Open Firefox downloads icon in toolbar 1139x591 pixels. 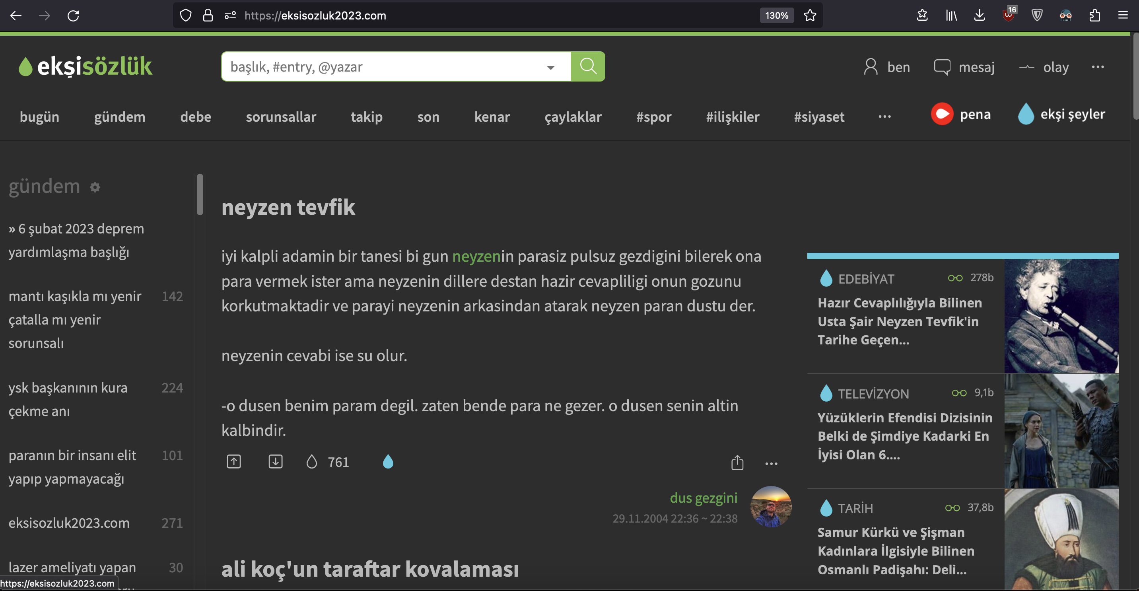pyautogui.click(x=980, y=16)
